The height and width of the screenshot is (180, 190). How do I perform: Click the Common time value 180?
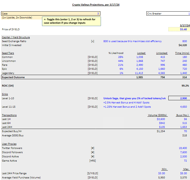tap(184, 57)
